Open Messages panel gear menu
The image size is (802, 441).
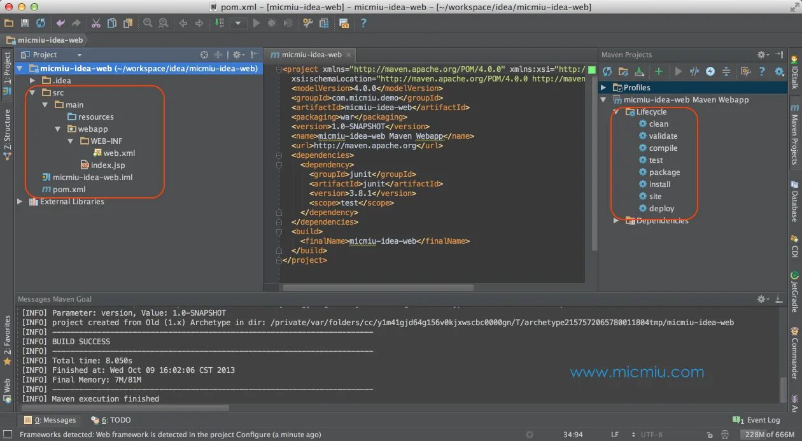point(763,299)
